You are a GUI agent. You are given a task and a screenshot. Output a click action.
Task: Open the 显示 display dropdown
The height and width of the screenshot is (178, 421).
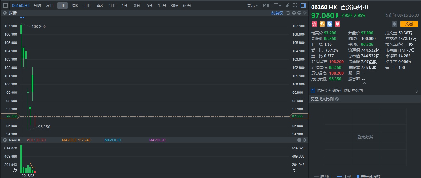[252, 5]
